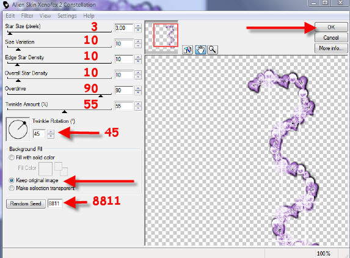This screenshot has height=258, width=350.
Task: Click the Random Seed button
Action: [x=26, y=204]
